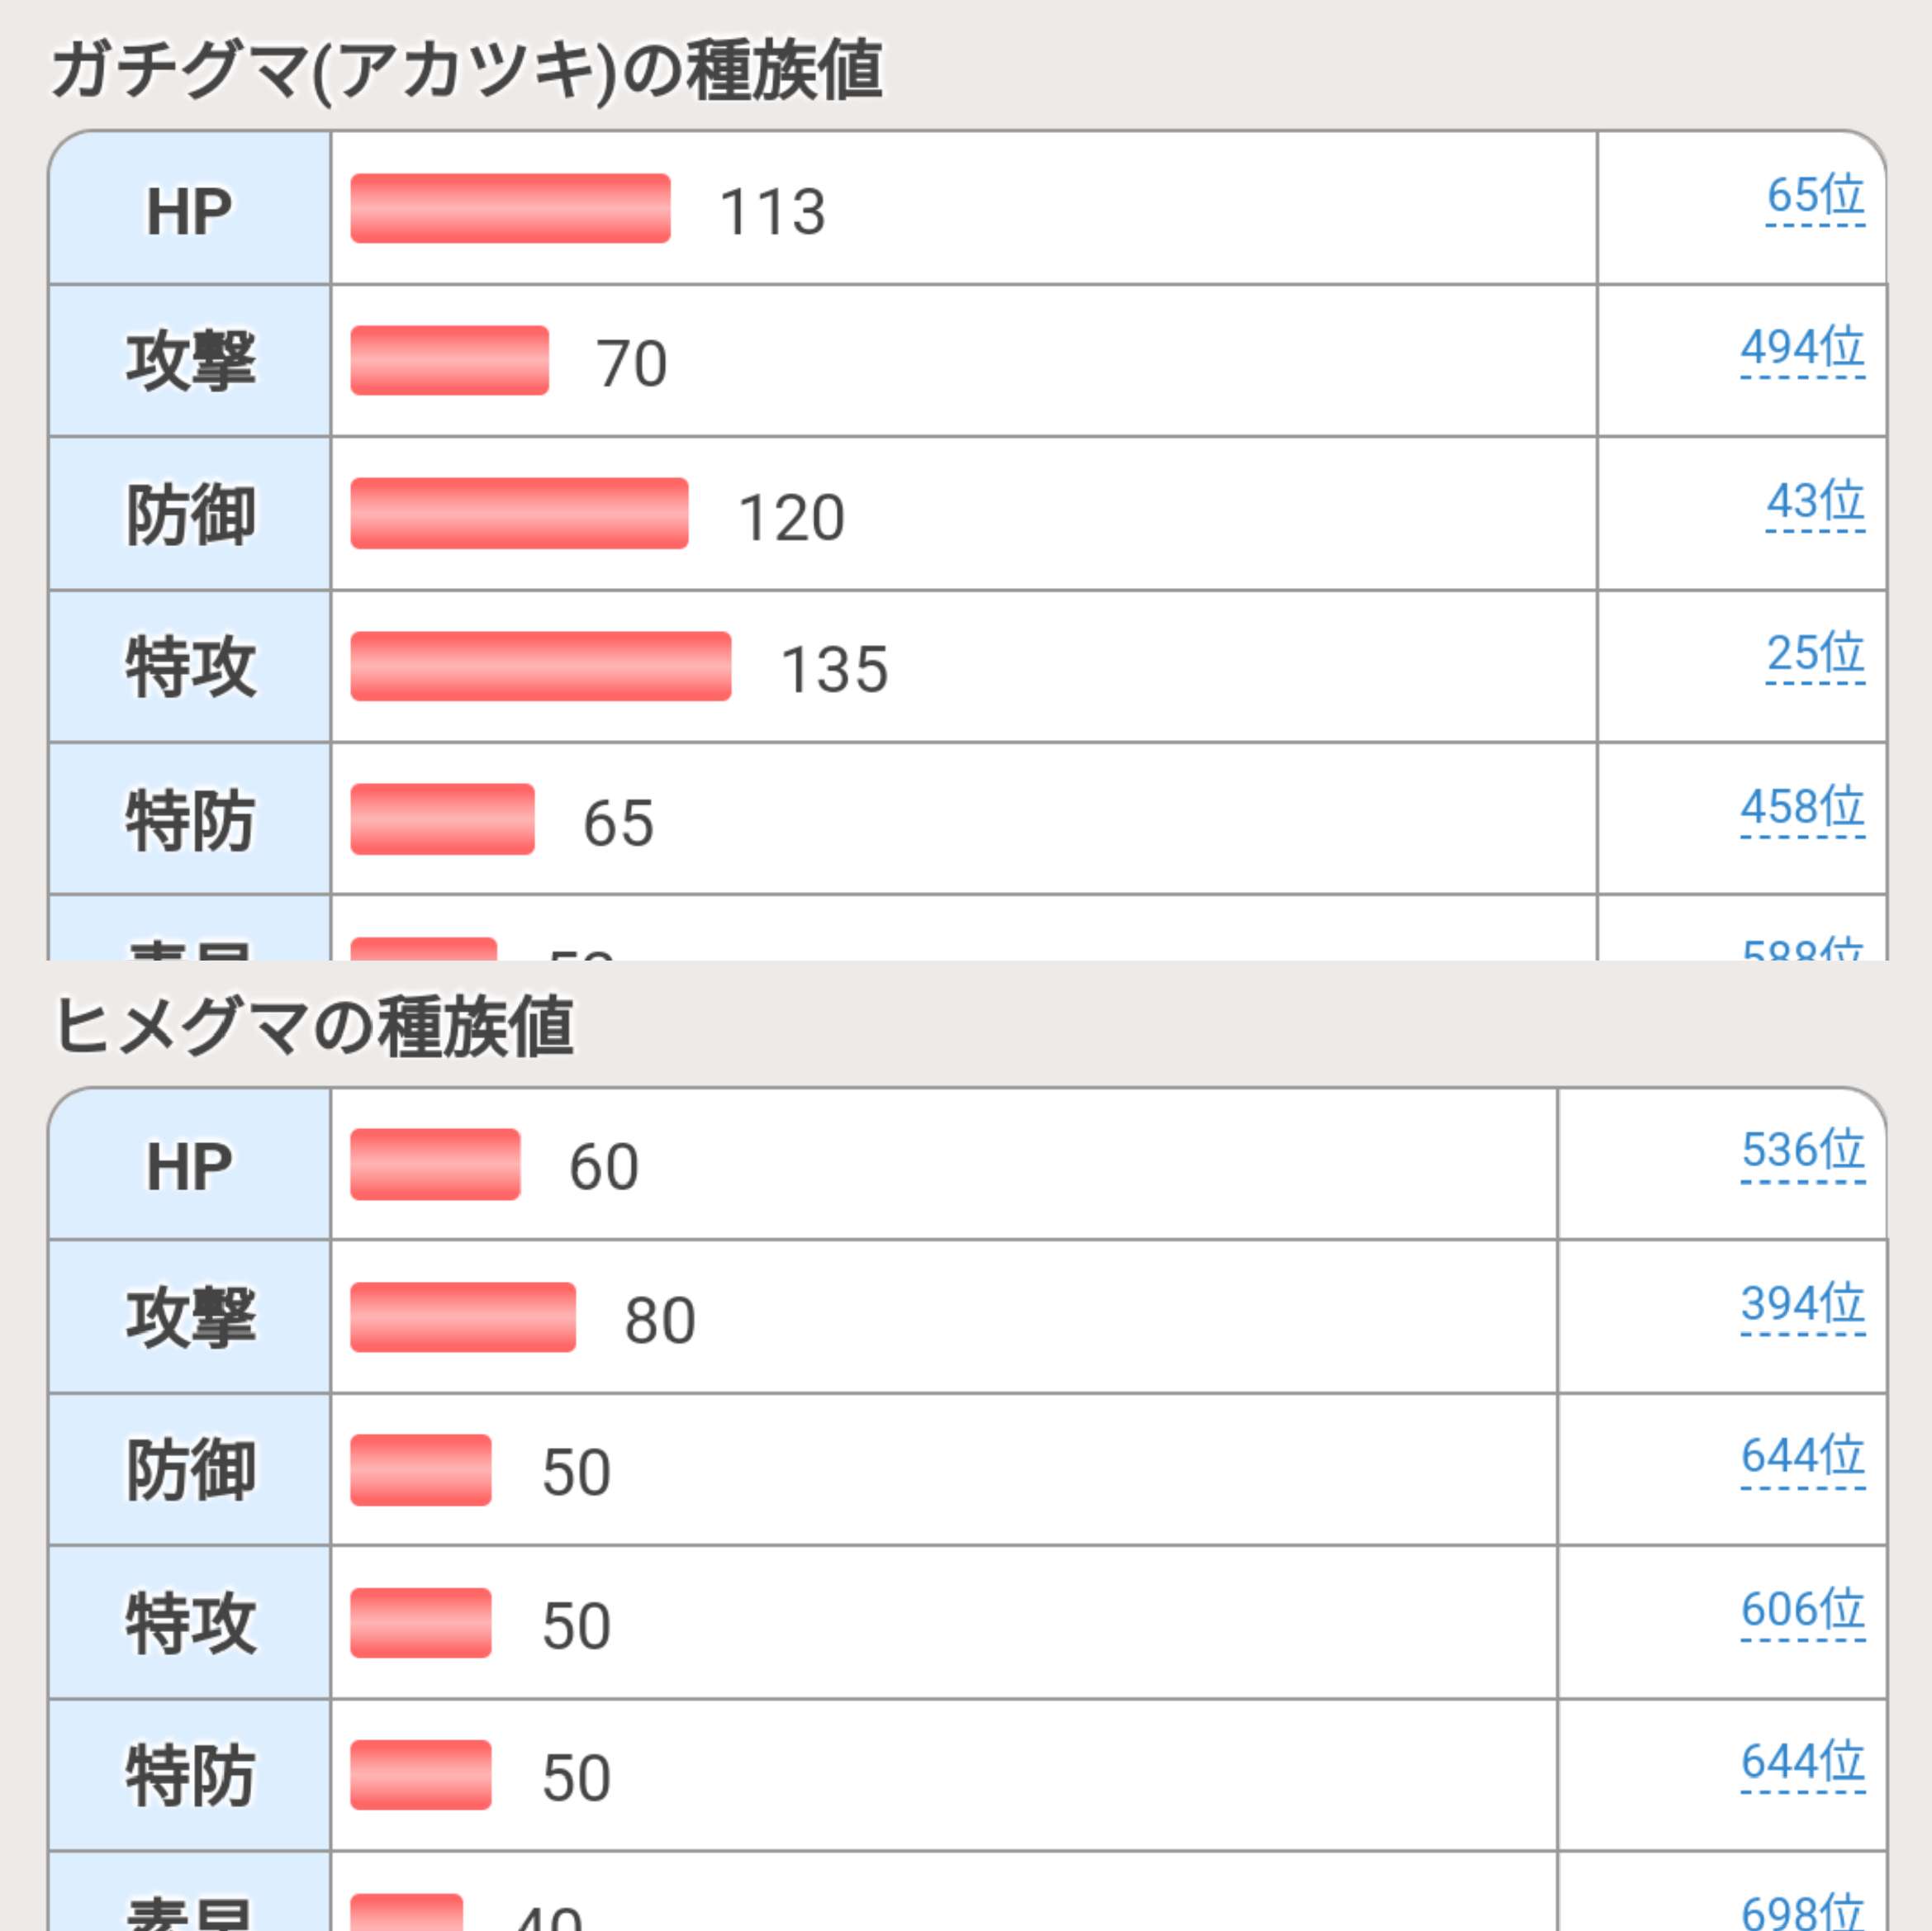Viewport: 1932px width, 1931px height.
Task: Select the 攻撃 label cell in ヒメグマ's table
Action: [190, 1317]
